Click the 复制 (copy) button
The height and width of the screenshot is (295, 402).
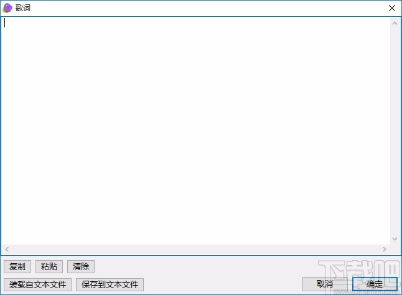tap(17, 266)
